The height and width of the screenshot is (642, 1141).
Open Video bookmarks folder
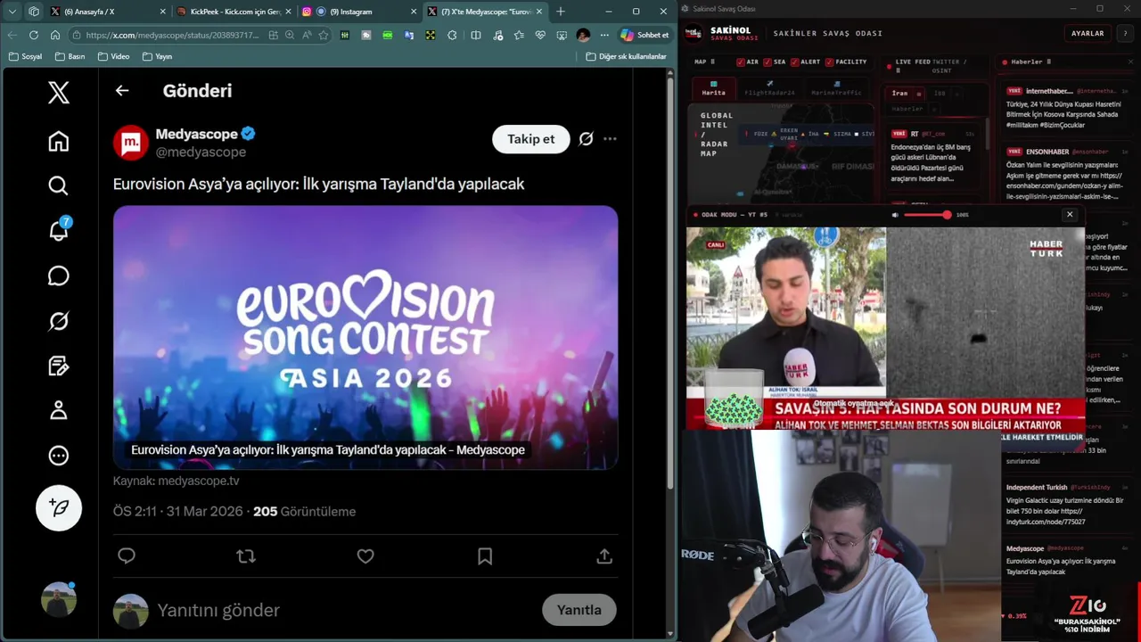113,56
